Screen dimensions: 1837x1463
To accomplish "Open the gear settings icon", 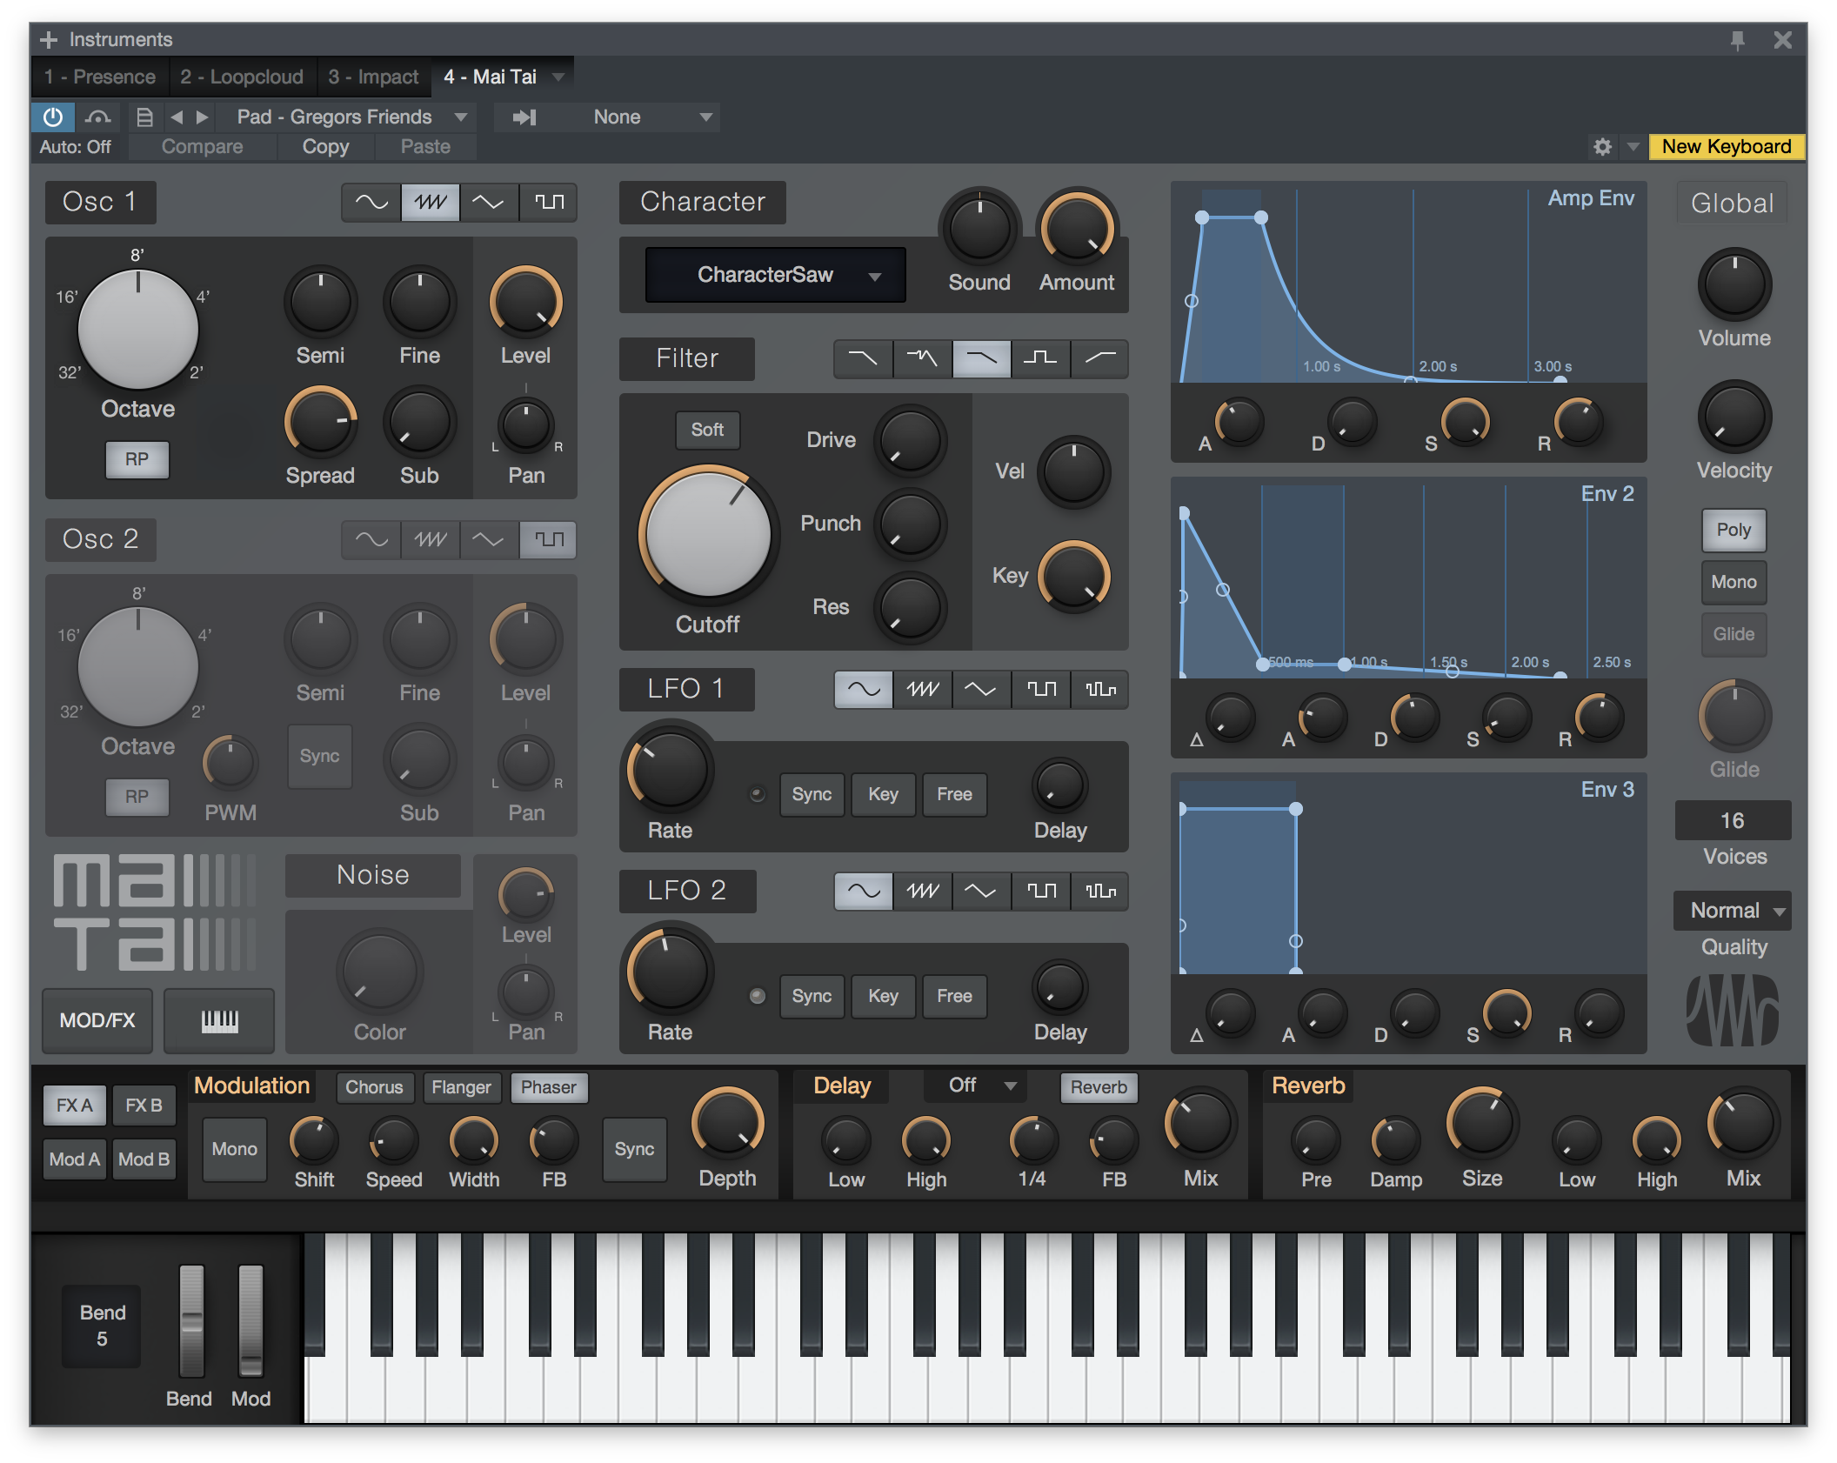I will click(x=1602, y=147).
